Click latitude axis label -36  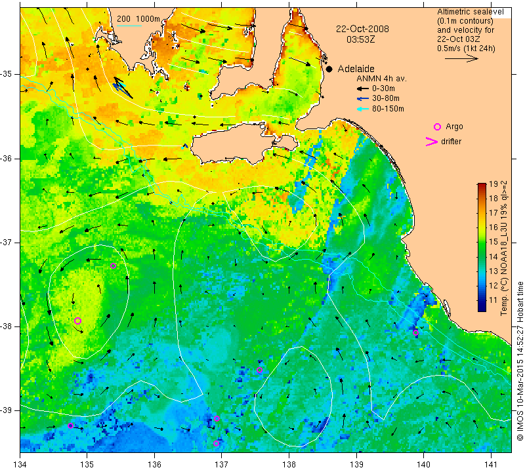click(6, 158)
